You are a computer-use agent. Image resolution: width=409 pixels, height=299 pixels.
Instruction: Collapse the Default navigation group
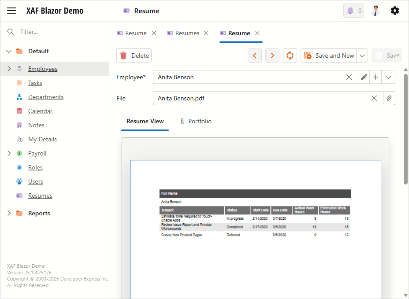tap(9, 51)
